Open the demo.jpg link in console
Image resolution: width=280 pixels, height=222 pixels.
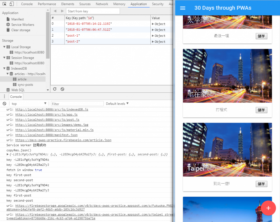point(52,125)
